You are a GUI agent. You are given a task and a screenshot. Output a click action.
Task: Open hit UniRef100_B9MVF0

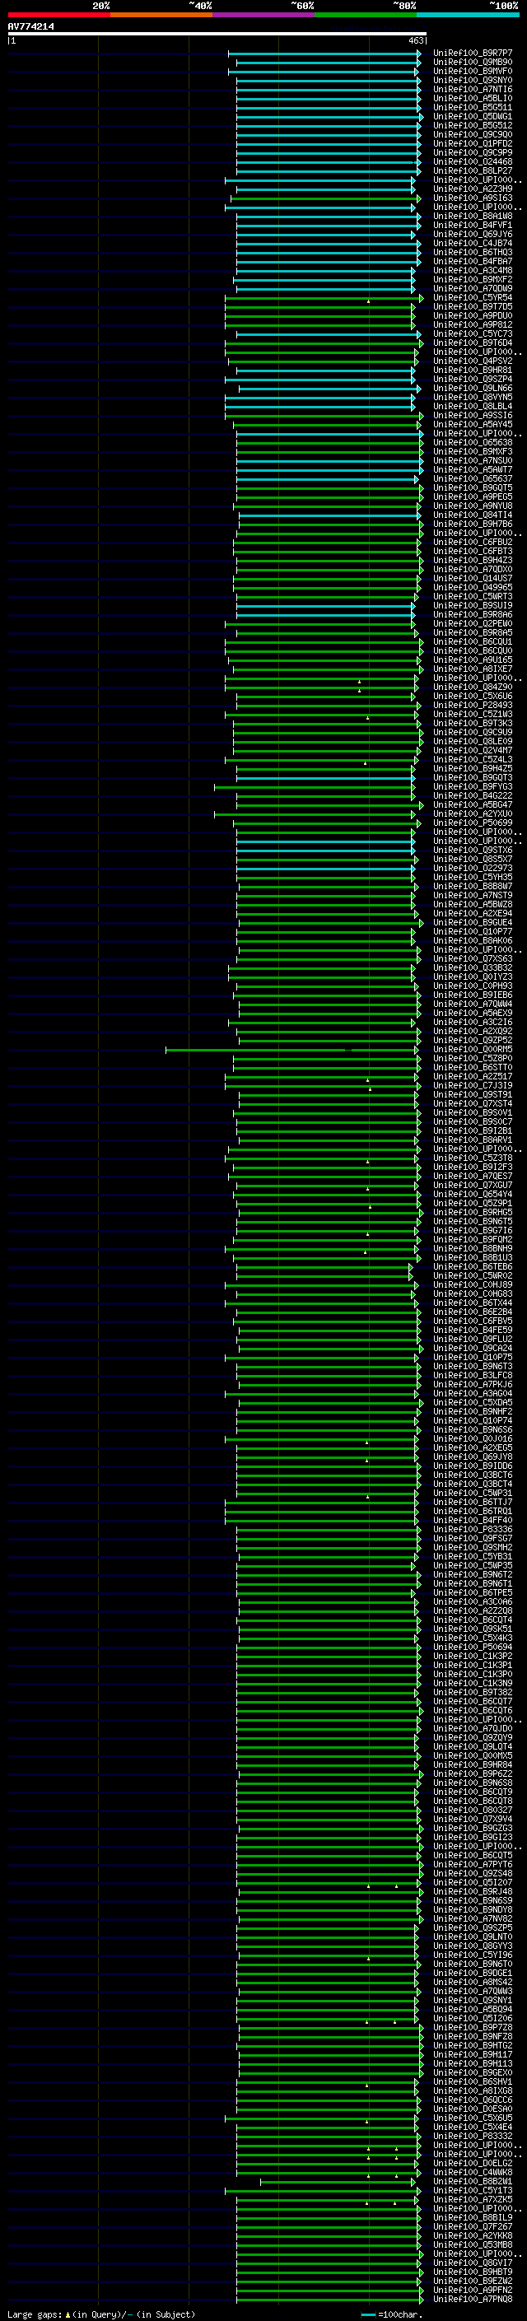pyautogui.click(x=473, y=71)
